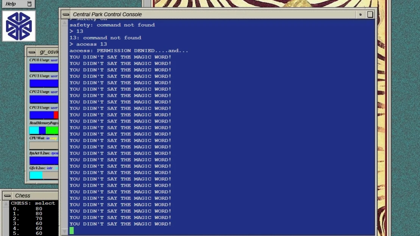Open the Chess window menu button

point(7,196)
